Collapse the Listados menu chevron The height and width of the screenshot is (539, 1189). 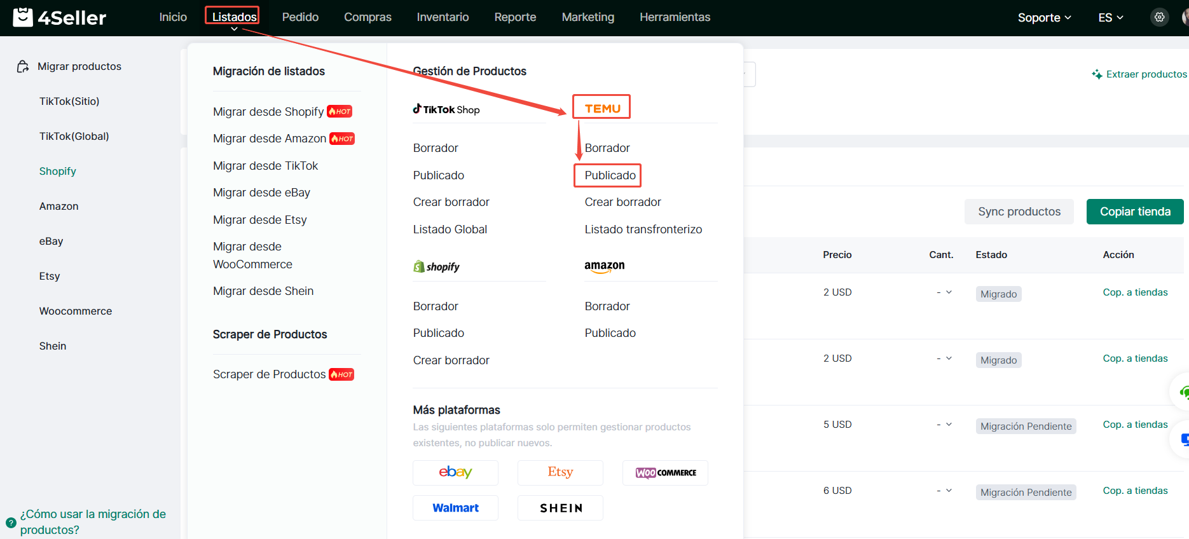tap(234, 29)
